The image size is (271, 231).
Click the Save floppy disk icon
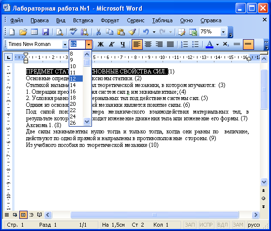tap(45, 32)
